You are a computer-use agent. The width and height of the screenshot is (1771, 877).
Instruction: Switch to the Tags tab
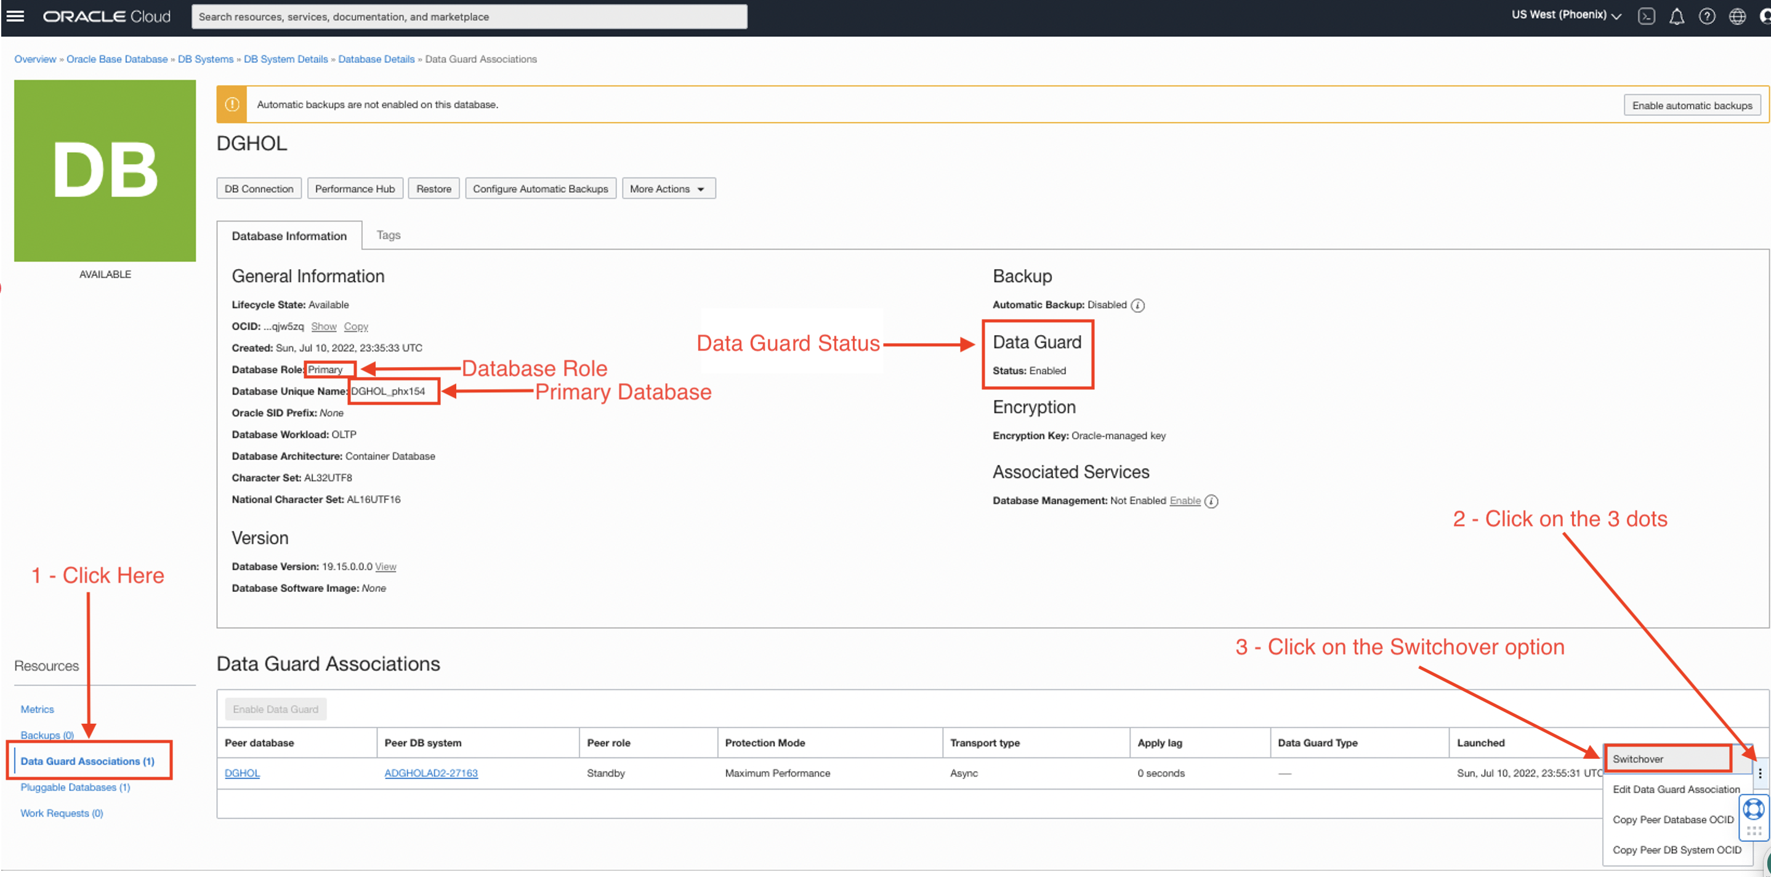(389, 235)
